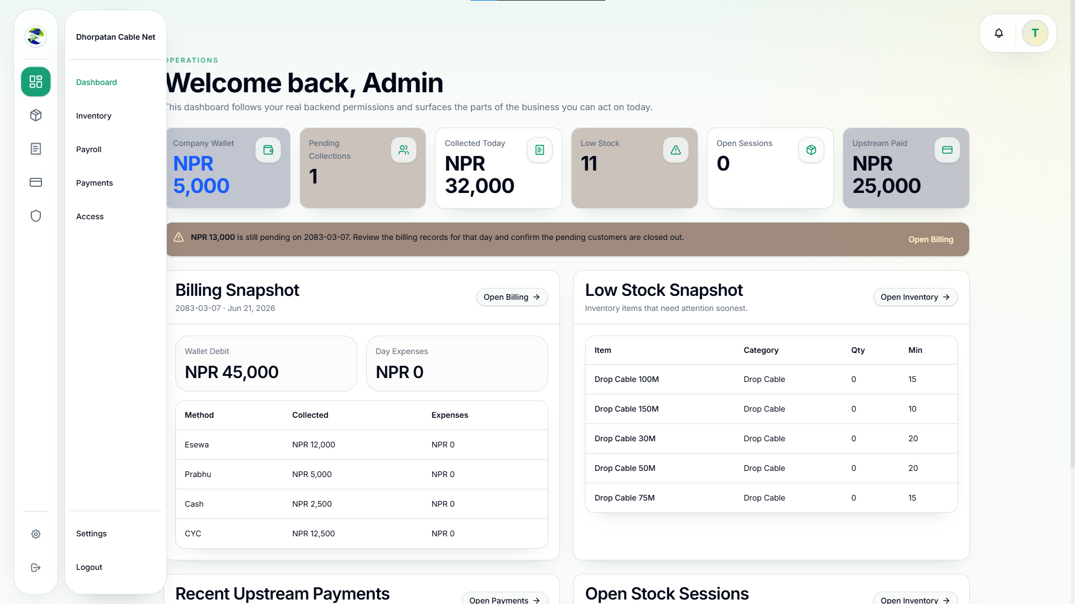
Task: Click the Drop Cable 30M item row
Action: pyautogui.click(x=772, y=438)
